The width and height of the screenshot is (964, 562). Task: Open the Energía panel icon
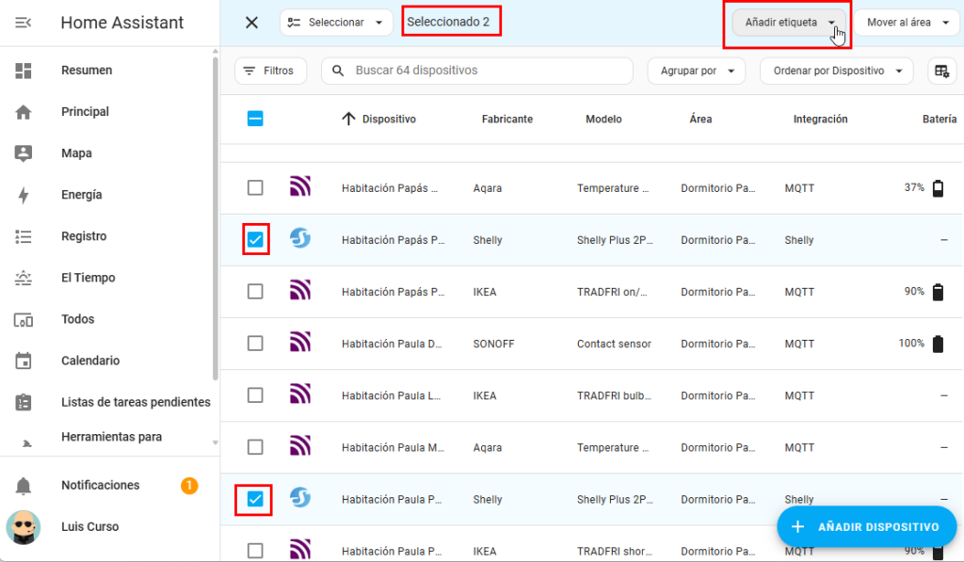click(24, 195)
